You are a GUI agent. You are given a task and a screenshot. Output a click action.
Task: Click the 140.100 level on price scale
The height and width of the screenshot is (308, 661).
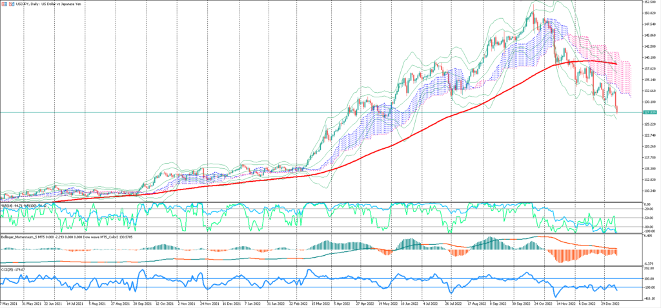tap(649, 57)
